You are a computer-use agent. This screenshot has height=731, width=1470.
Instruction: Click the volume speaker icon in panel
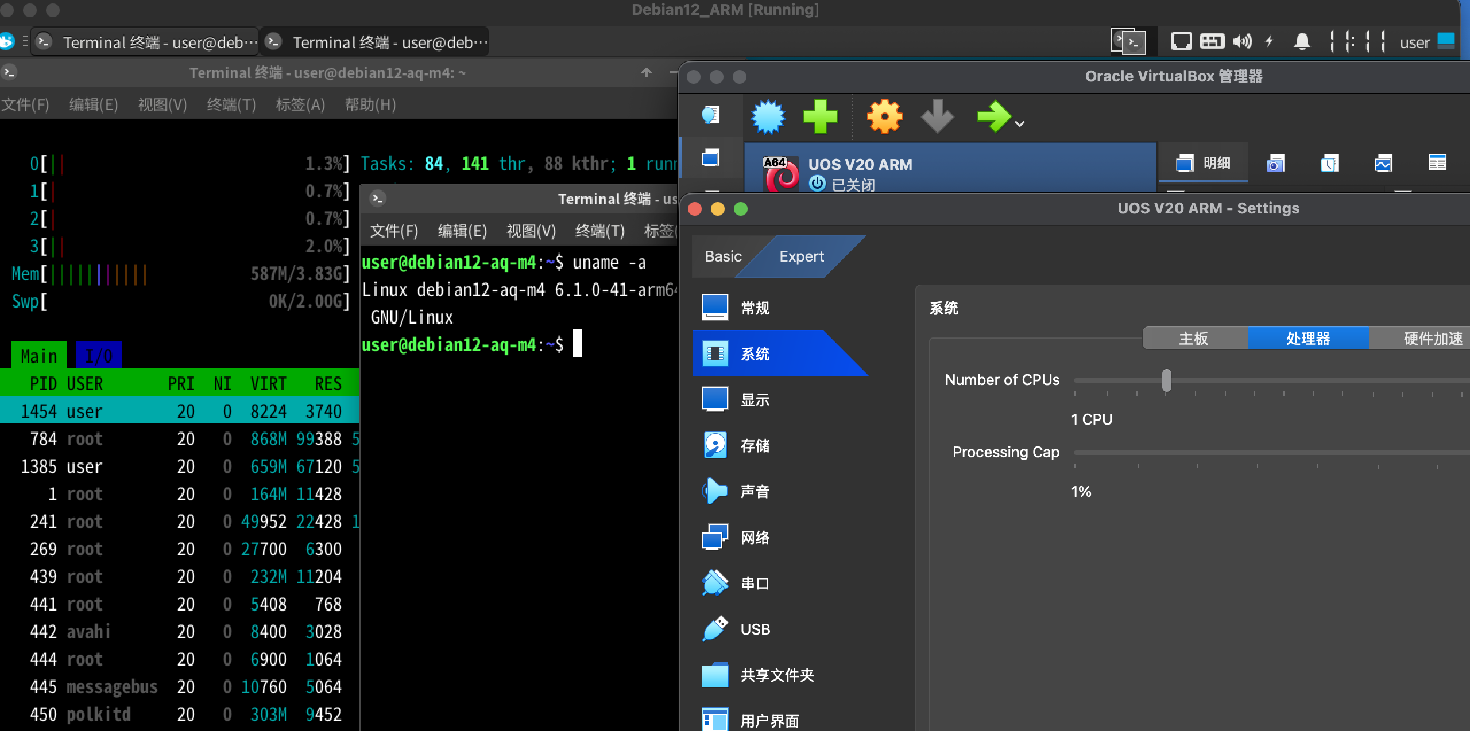(x=1242, y=42)
